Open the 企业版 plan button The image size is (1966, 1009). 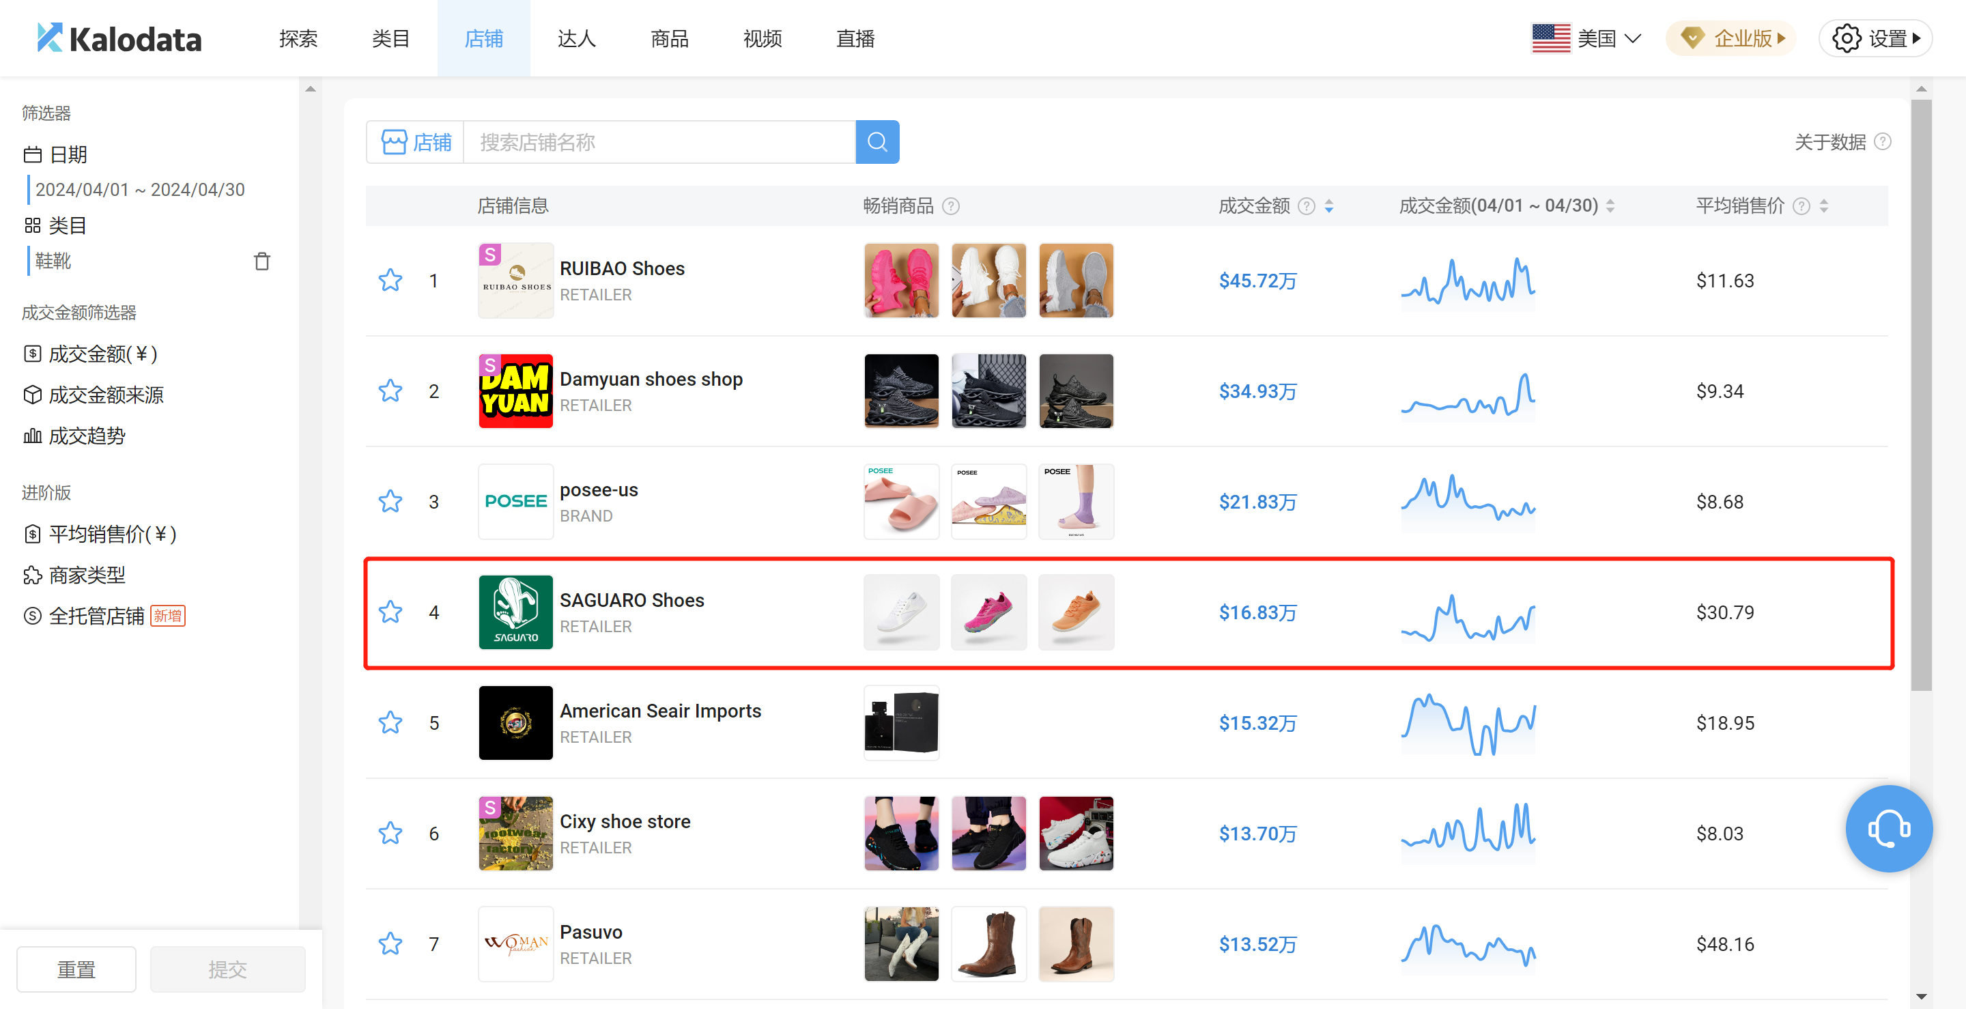point(1731,38)
